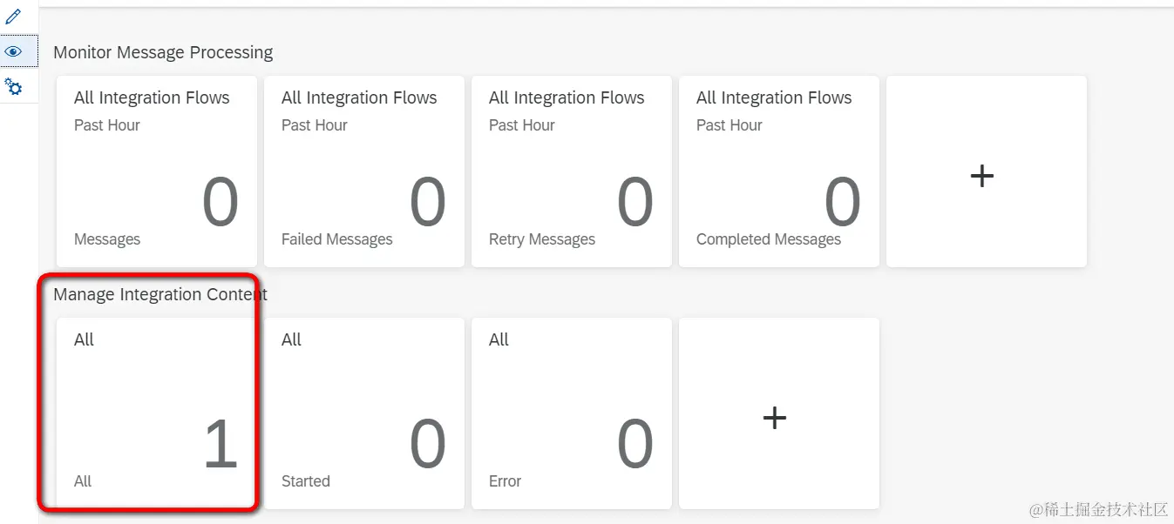Viewport: 1174px width, 524px height.
Task: Open the Settings gear icon in sidebar
Action: coord(13,87)
